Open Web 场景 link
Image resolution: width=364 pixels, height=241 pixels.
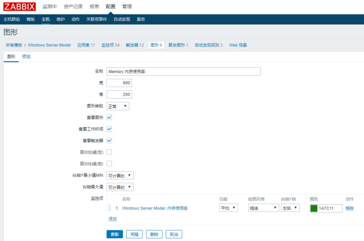click(x=238, y=45)
